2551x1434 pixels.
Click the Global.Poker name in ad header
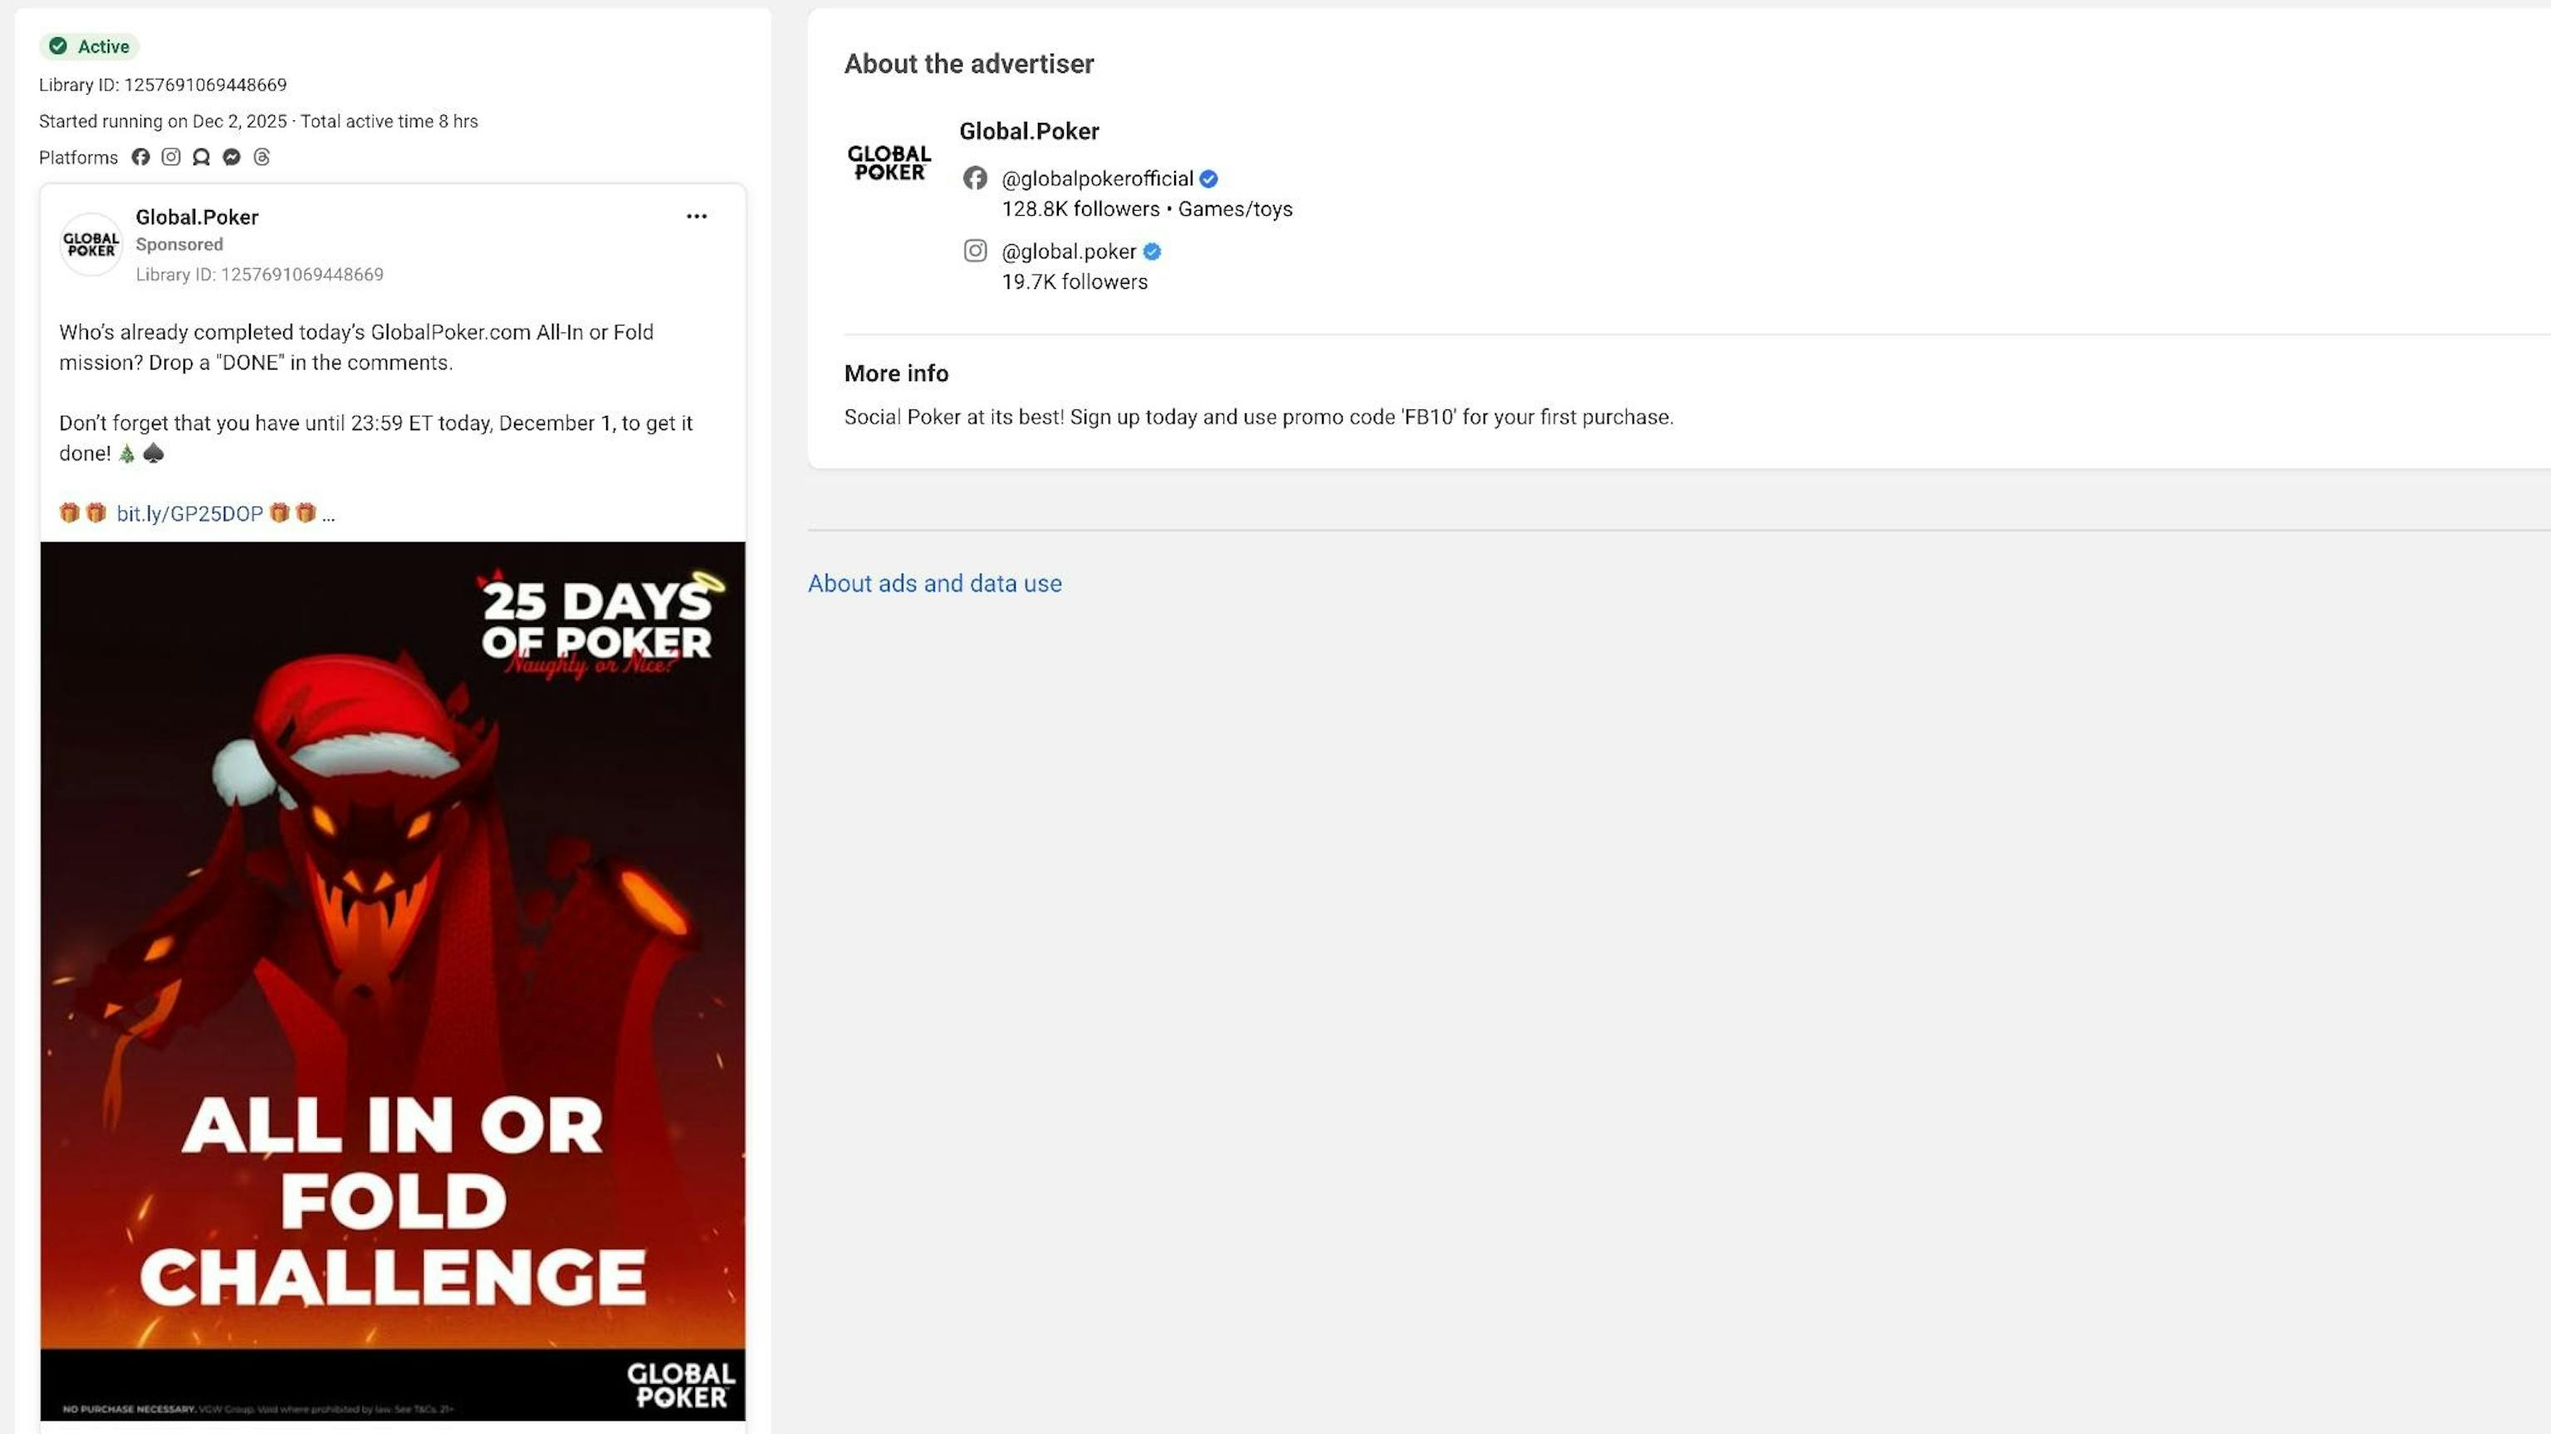(197, 217)
